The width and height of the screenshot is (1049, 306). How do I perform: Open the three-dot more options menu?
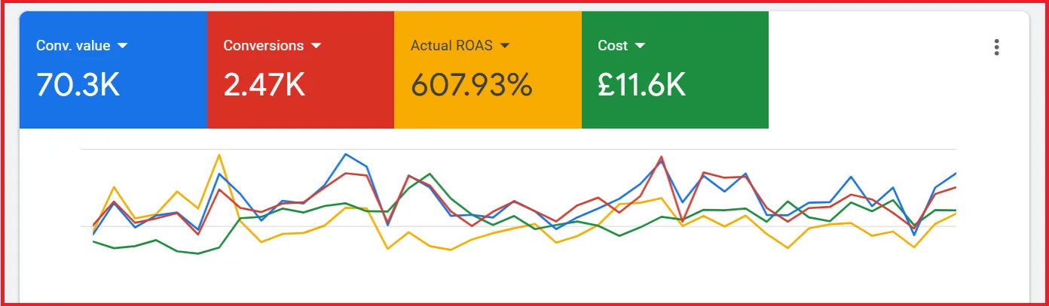pos(996,47)
